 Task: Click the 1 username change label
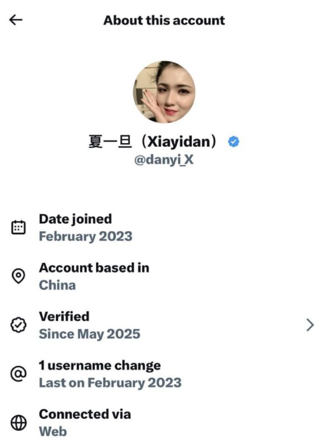(100, 365)
